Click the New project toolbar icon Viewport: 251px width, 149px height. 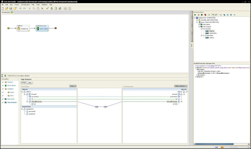[x=3, y=9]
